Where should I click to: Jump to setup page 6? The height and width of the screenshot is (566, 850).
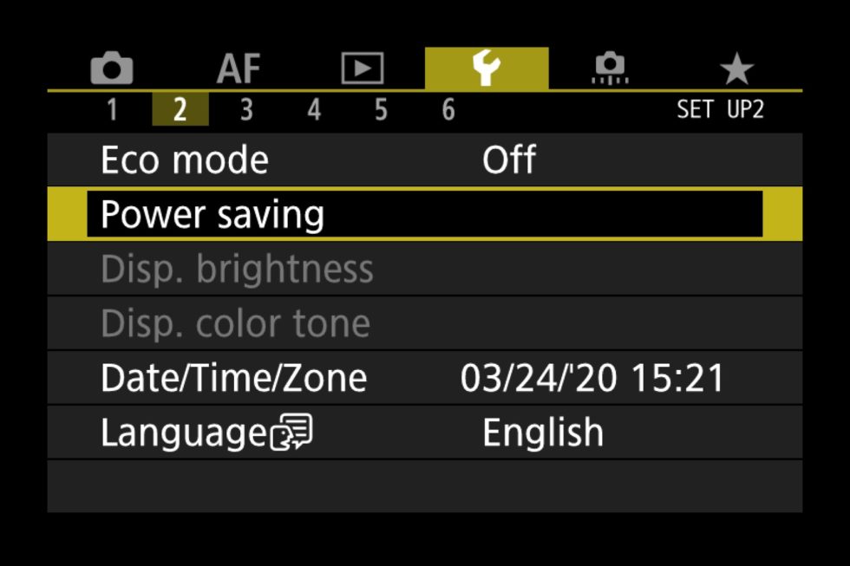click(x=448, y=109)
